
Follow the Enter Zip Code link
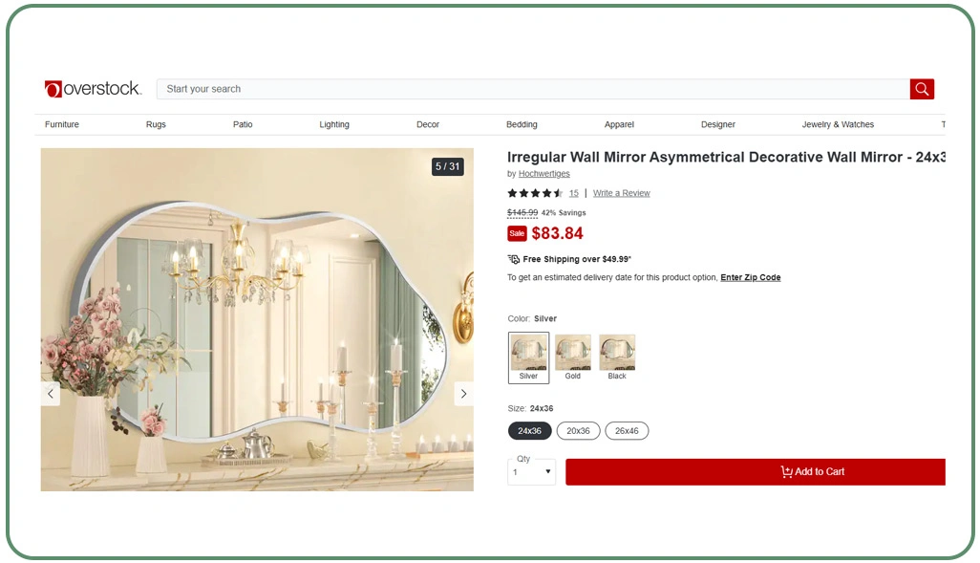750,277
